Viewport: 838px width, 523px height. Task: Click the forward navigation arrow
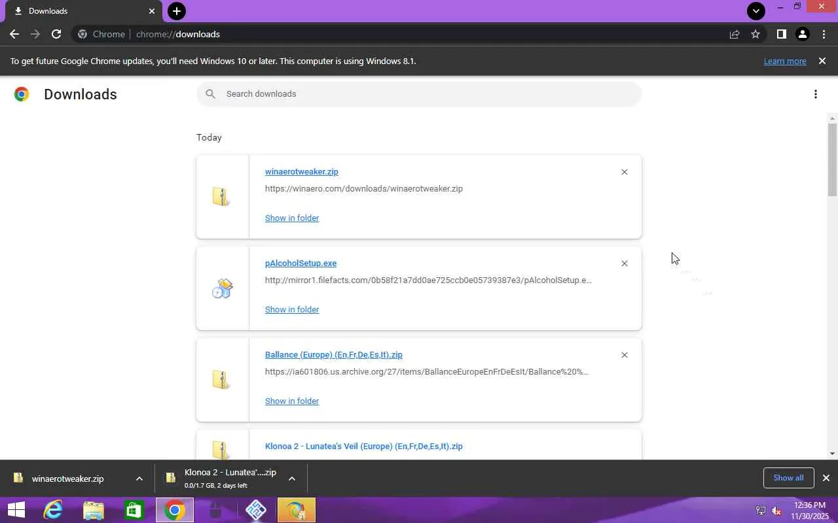click(35, 34)
